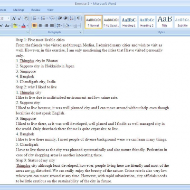Toggle show paragraph marks
Image resolution: width=190 pixels, height=190 pixels.
coord(78,18)
